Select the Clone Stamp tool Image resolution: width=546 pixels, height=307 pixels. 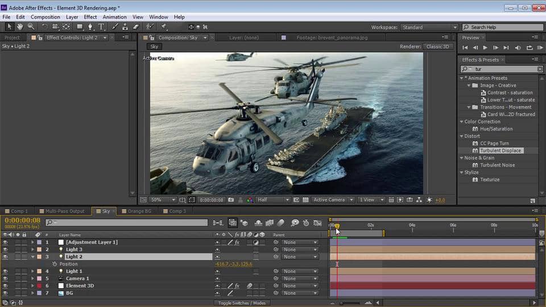click(x=125, y=27)
